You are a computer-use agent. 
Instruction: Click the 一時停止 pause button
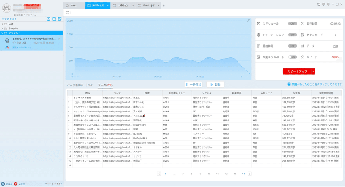193,84
